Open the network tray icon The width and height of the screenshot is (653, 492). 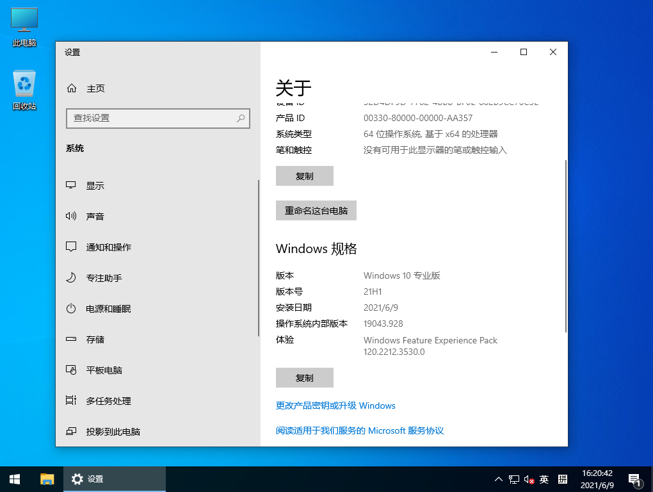click(514, 479)
